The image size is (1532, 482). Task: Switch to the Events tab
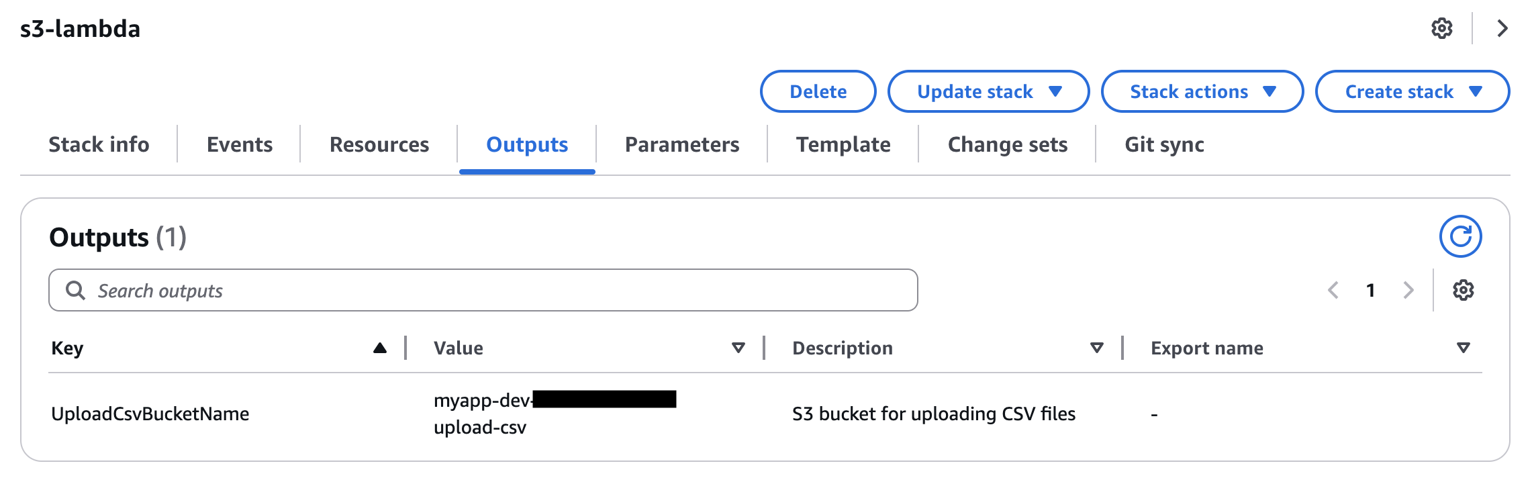240,144
